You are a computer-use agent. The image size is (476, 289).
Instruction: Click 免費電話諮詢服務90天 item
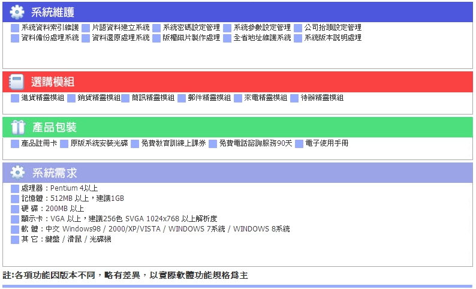[x=255, y=143]
